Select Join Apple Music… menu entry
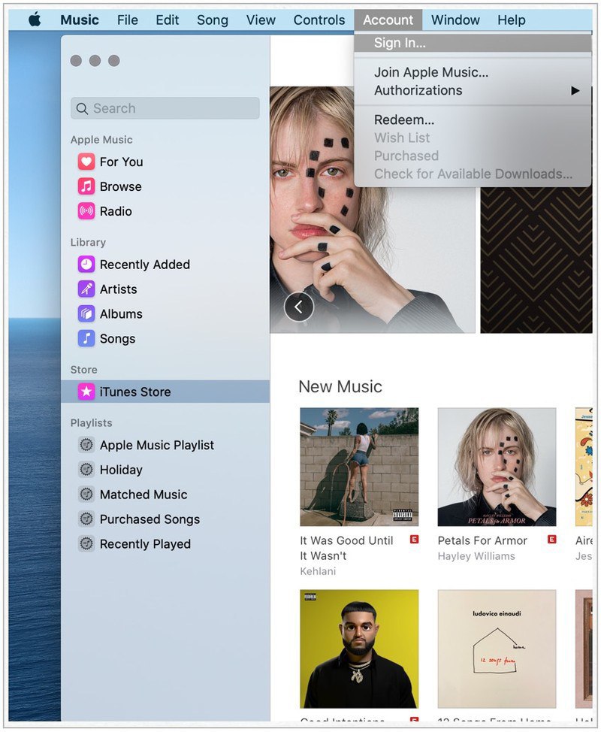The height and width of the screenshot is (732, 601). tap(431, 72)
